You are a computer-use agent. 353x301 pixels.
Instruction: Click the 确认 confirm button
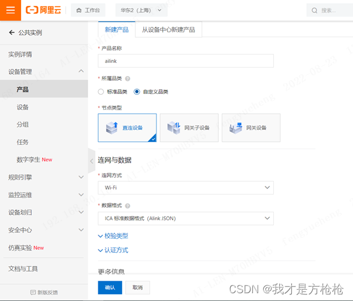(x=110, y=287)
